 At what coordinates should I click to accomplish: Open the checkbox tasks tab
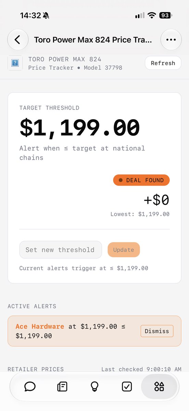127,387
